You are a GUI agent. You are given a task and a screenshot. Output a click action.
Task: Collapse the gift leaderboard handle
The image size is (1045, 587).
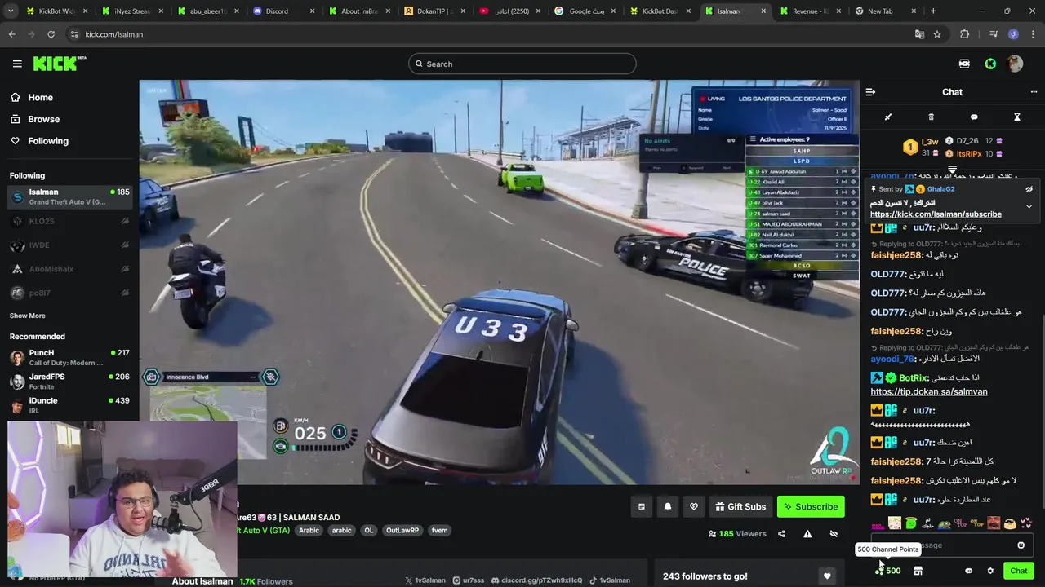(x=952, y=170)
